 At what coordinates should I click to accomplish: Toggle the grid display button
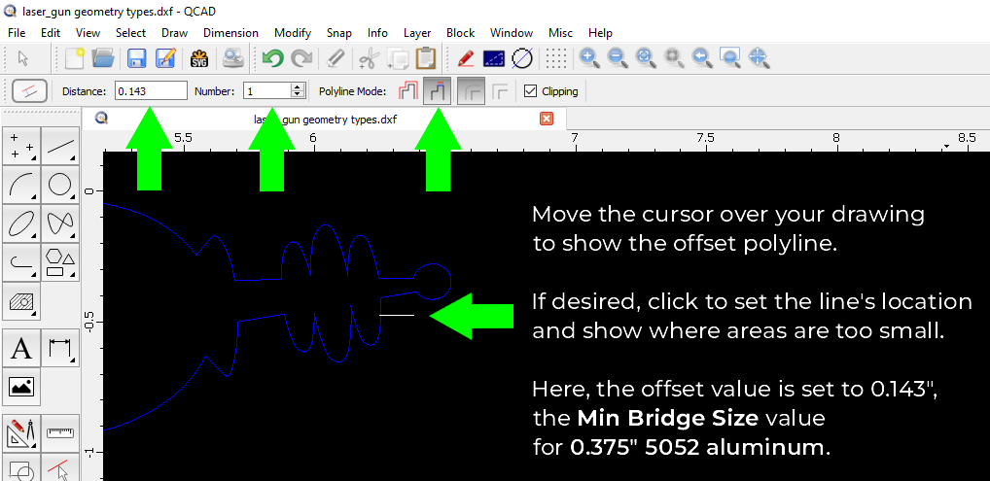[x=555, y=58]
